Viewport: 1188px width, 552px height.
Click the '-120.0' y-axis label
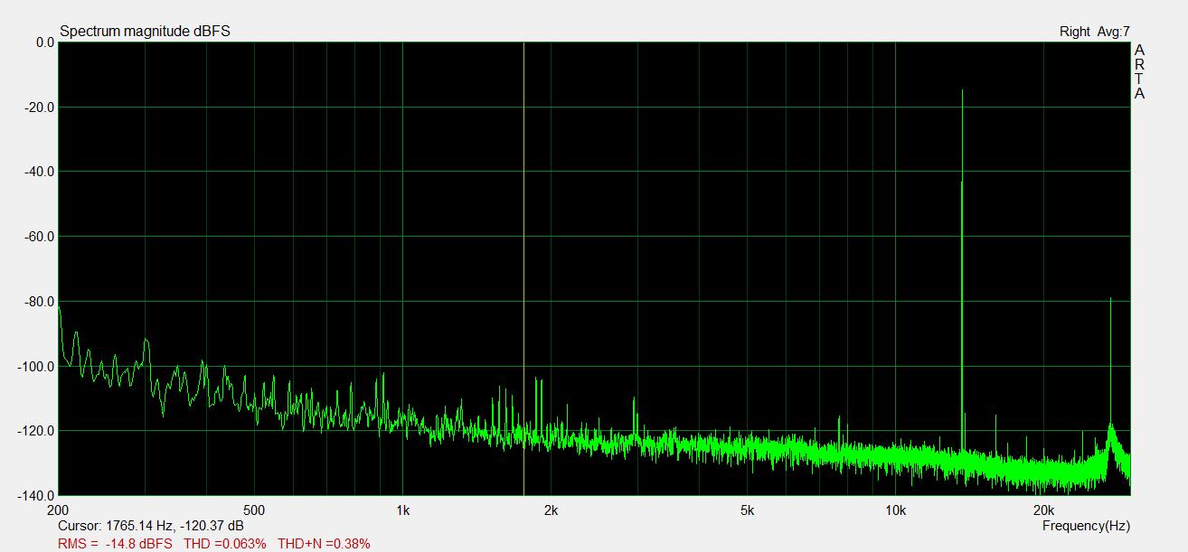34,431
